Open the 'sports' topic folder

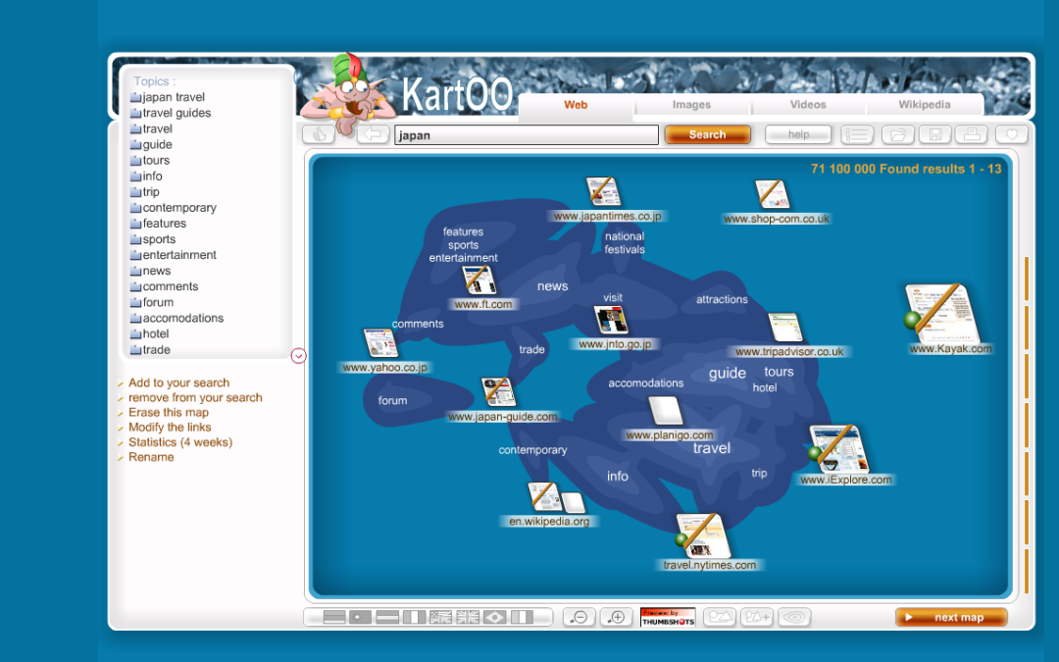pos(153,239)
